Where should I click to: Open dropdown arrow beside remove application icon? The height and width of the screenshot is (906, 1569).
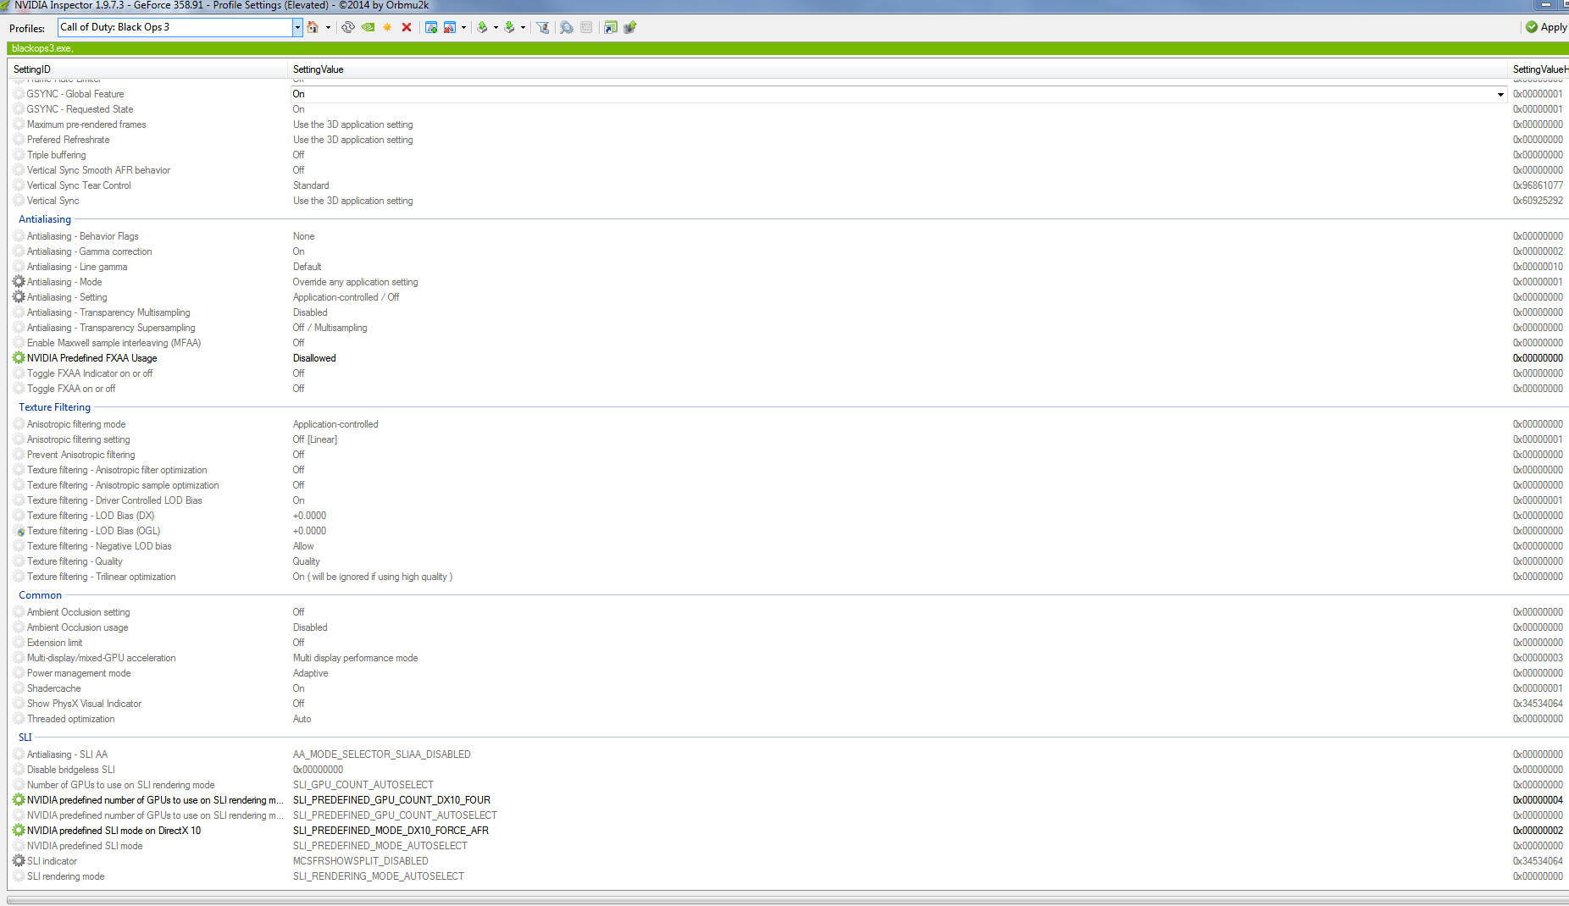click(x=463, y=27)
